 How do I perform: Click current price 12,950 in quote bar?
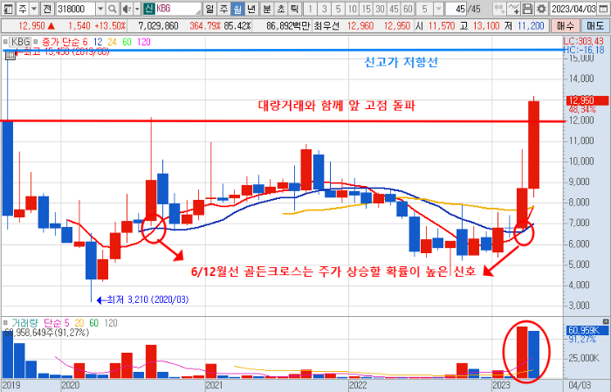click(x=32, y=26)
